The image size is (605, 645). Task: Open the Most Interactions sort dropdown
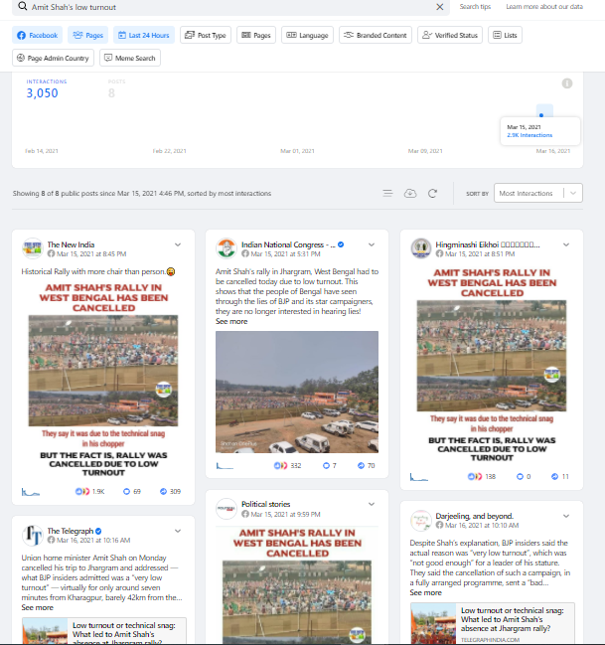[x=537, y=193]
